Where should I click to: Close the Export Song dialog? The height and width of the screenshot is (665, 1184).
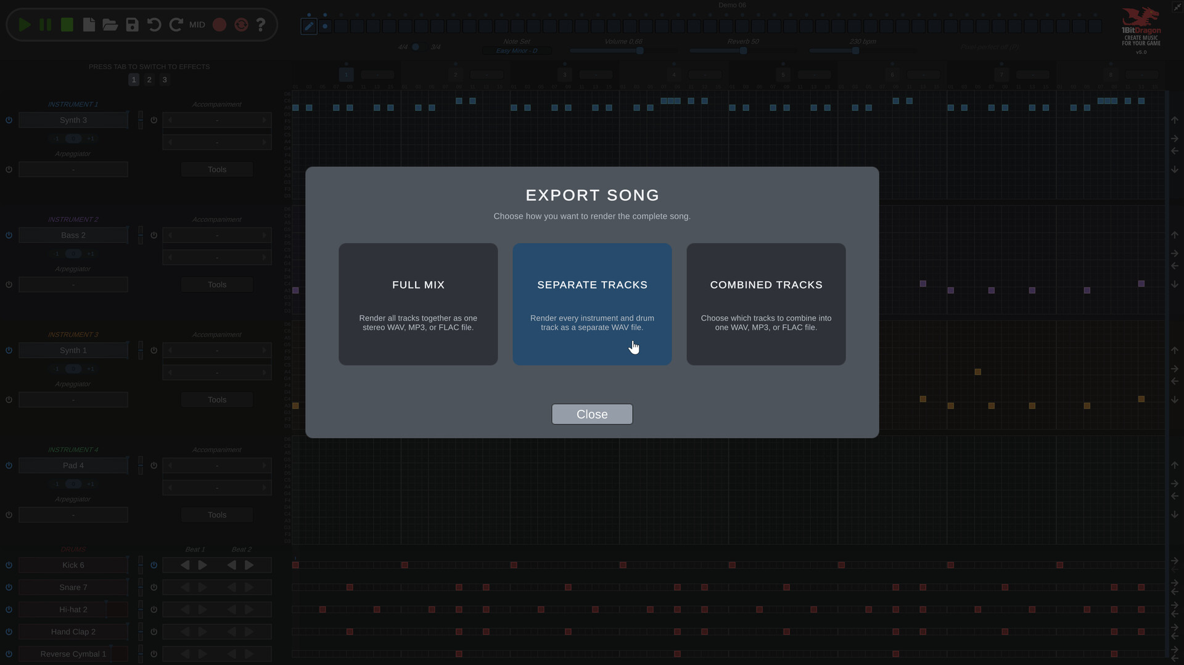click(592, 414)
